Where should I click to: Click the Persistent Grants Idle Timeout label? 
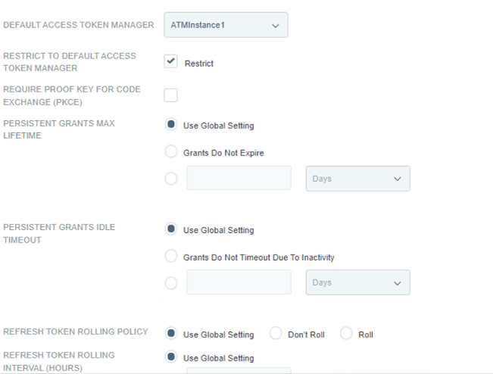[59, 233]
